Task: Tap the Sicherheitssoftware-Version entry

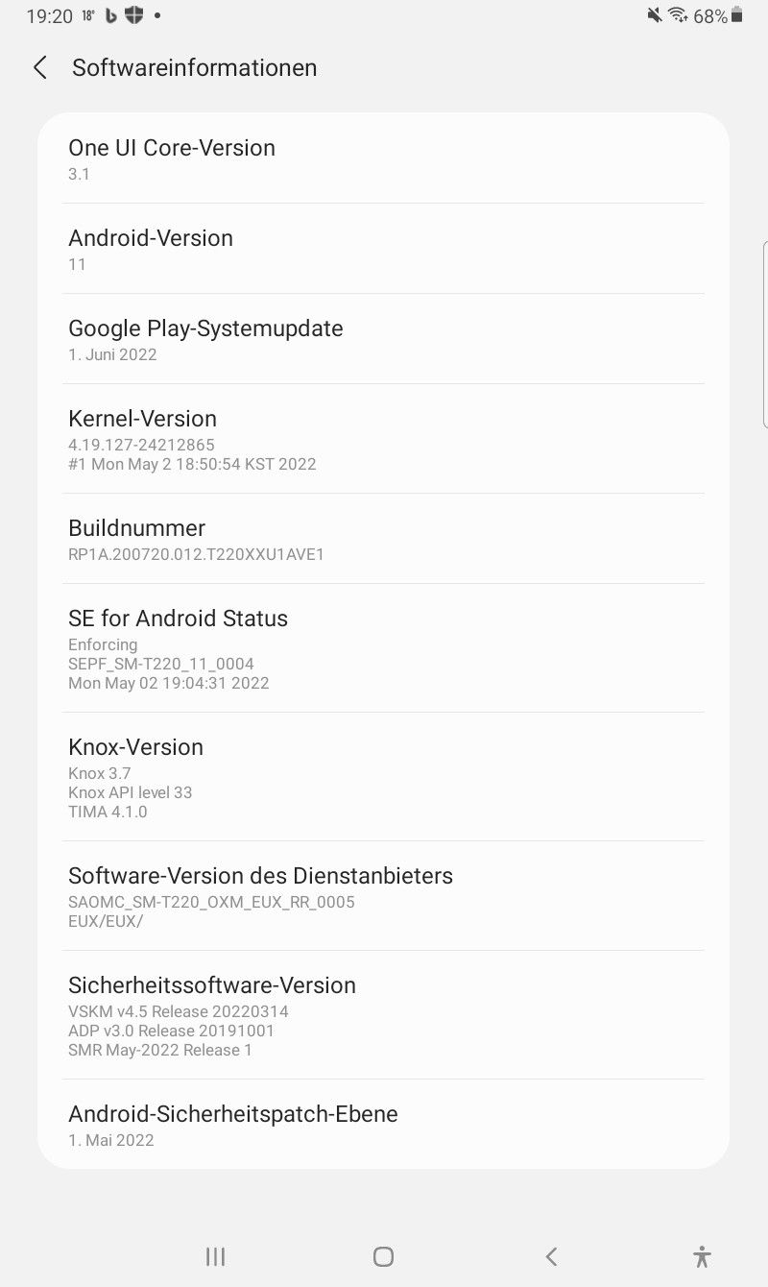Action: (x=384, y=1015)
